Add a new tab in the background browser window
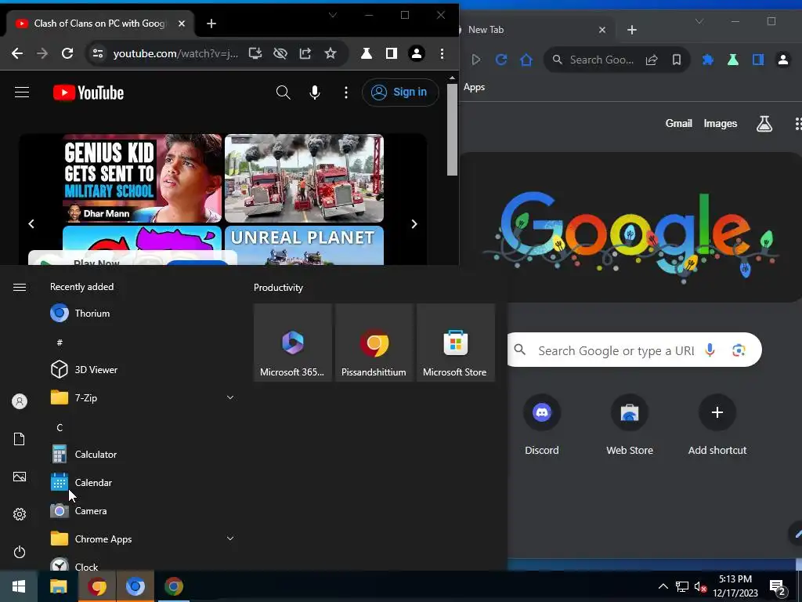This screenshot has width=802, height=602. (632, 30)
